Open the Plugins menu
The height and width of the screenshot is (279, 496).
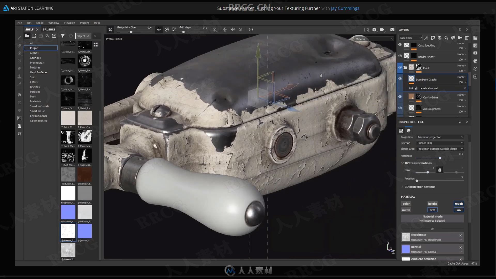[84, 23]
